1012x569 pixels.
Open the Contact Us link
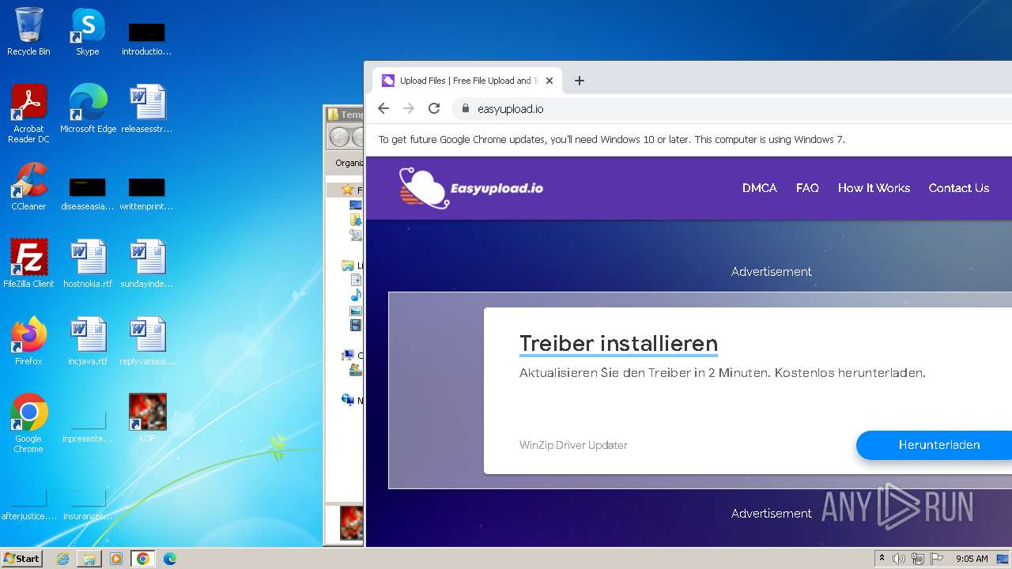click(x=959, y=188)
